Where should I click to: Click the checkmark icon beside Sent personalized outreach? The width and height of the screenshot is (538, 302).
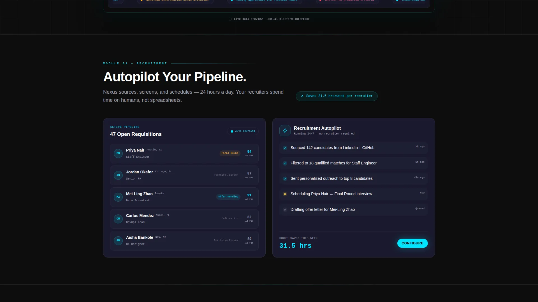[285, 179]
